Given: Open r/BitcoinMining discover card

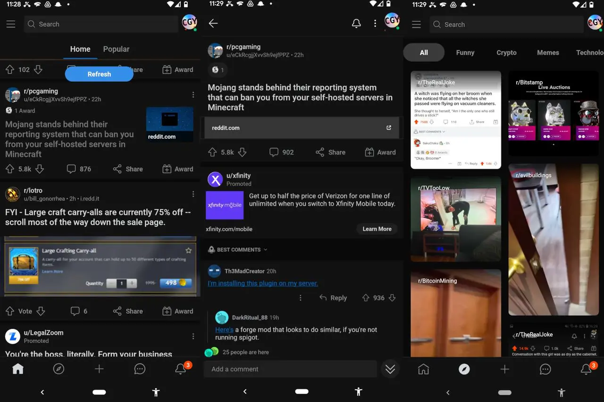Looking at the screenshot, I should pyautogui.click(x=456, y=313).
